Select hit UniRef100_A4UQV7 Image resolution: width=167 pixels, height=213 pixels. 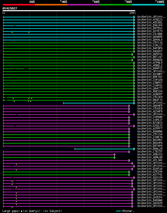tap(150, 51)
